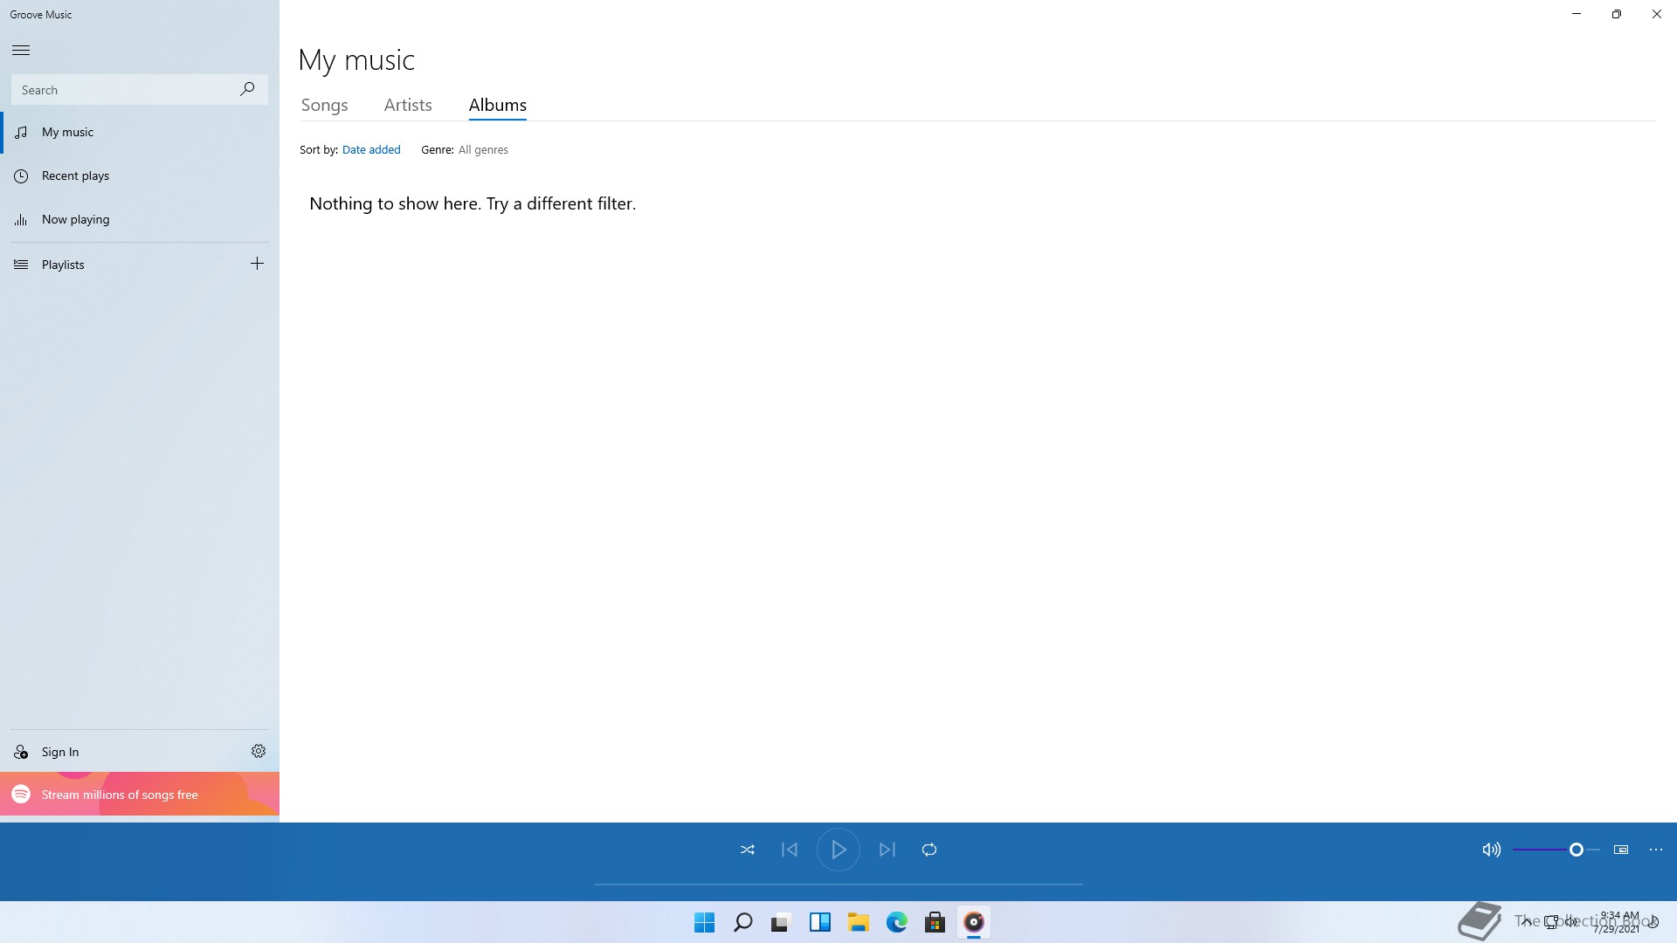Click the search magnifier icon

click(x=247, y=89)
